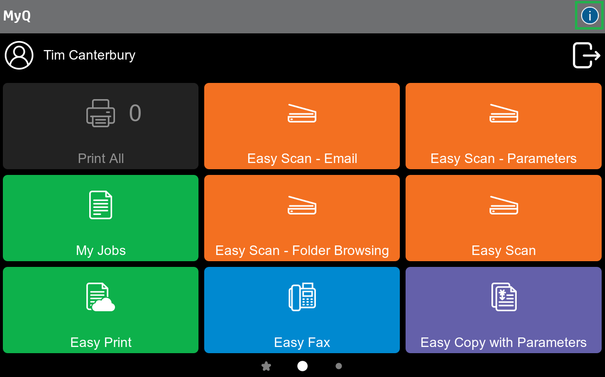Click the Tim Canterbury user name
The image size is (605, 377).
coord(89,55)
